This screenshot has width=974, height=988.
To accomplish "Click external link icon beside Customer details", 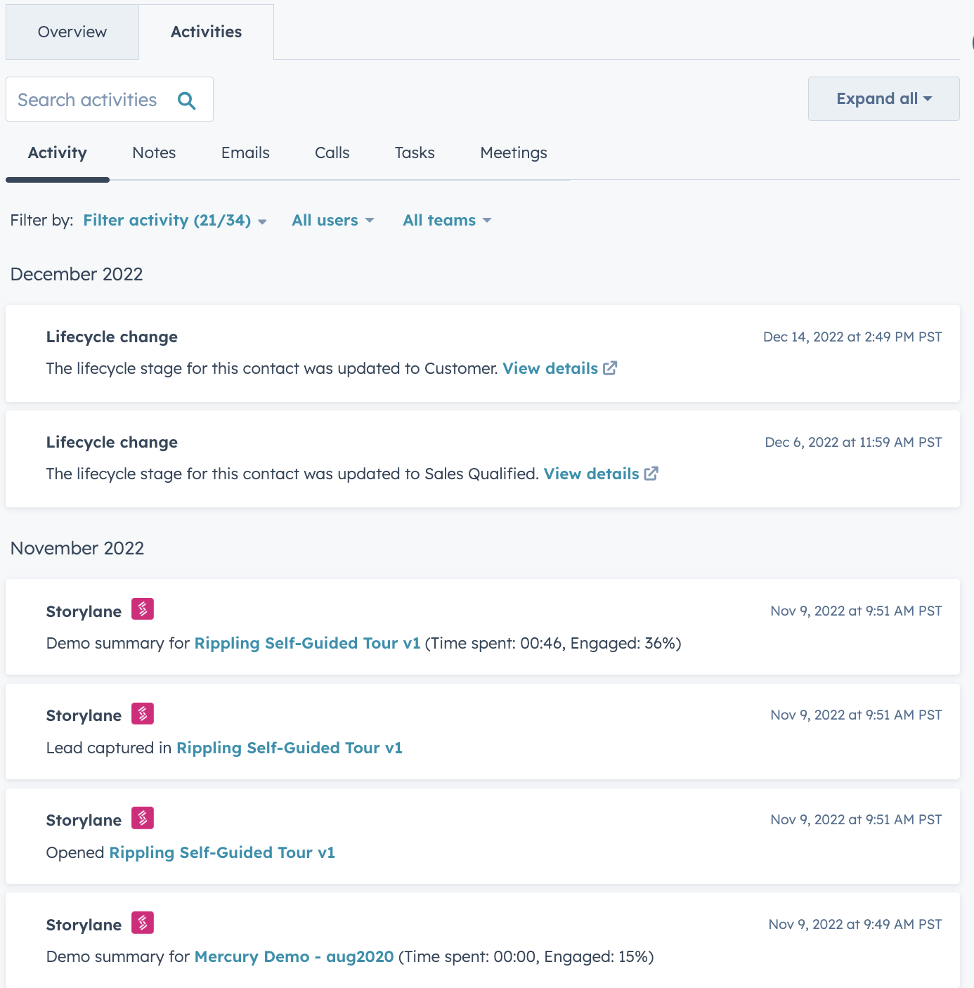I will tap(610, 368).
